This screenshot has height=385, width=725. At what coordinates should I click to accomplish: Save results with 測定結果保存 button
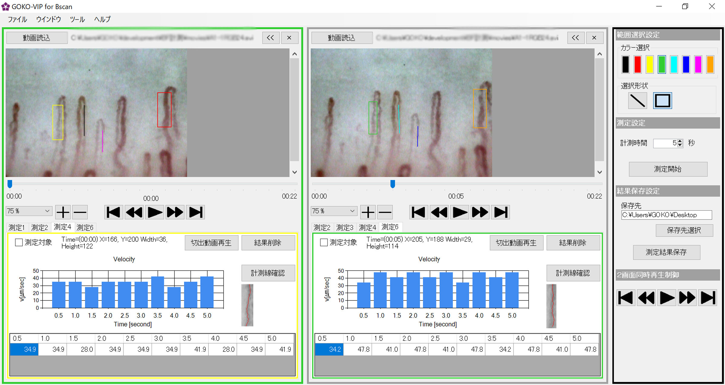[x=666, y=252]
